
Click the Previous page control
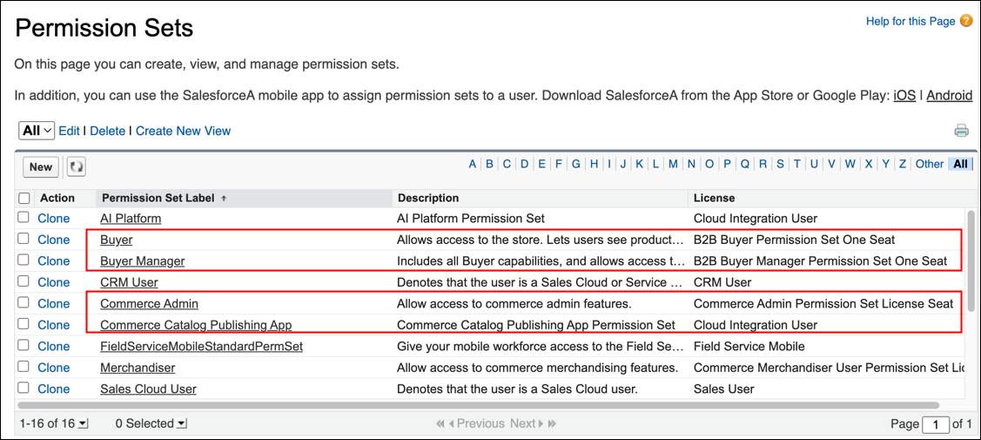(476, 423)
